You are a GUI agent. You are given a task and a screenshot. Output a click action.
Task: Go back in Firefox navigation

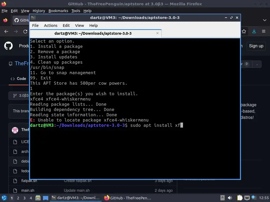(6, 32)
